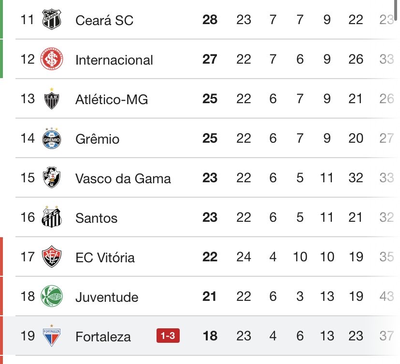Click the Ceará SC club crest
This screenshot has width=400, height=364.
click(51, 20)
